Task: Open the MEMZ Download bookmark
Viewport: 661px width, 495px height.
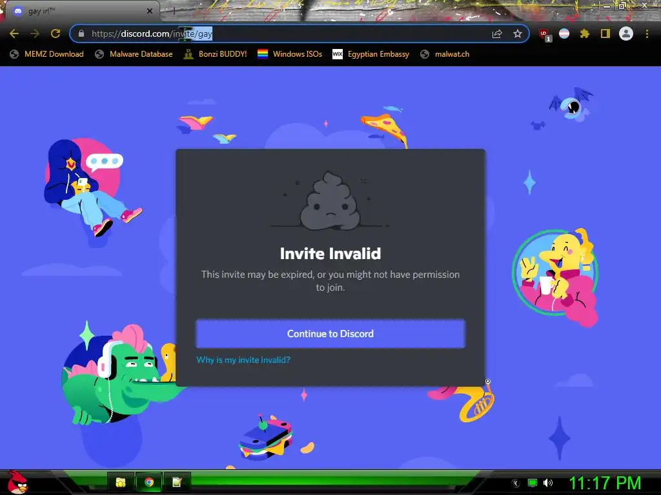Action: pos(46,54)
